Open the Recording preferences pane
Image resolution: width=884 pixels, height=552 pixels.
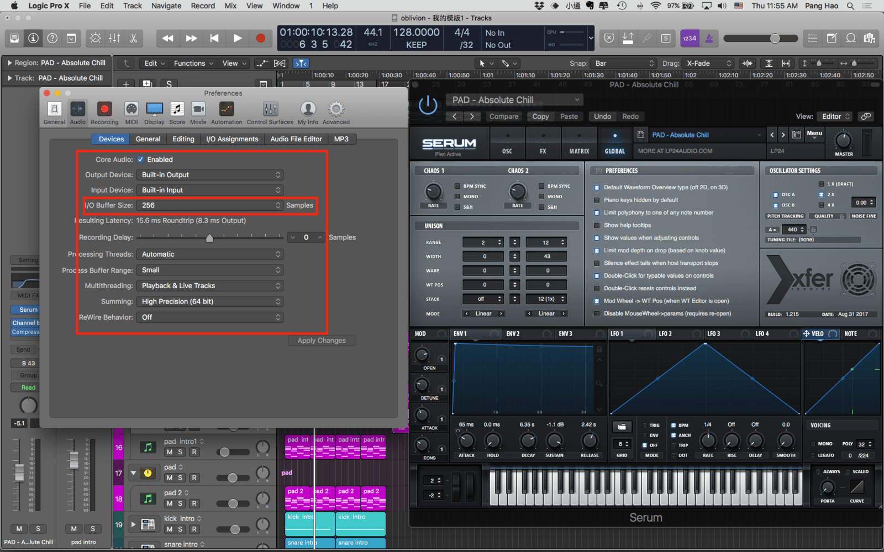click(104, 113)
